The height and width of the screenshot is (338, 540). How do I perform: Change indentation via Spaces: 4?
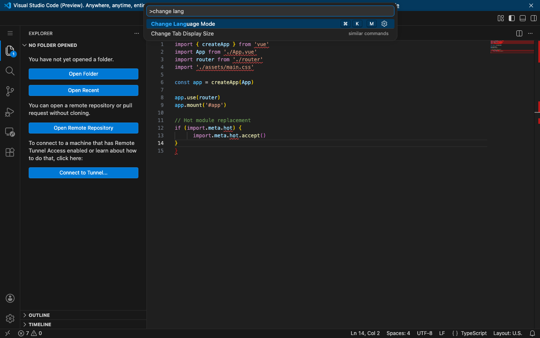pos(398,333)
